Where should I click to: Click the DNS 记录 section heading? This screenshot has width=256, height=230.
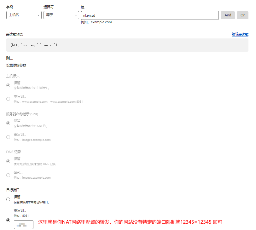(x=14, y=152)
